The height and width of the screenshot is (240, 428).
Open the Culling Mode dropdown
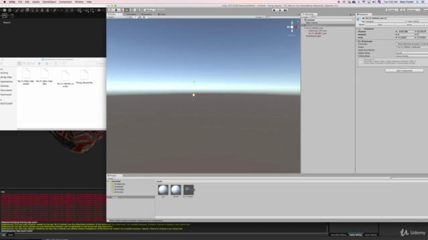(412, 56)
